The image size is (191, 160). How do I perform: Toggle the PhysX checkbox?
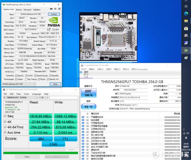click(x=39, y=79)
